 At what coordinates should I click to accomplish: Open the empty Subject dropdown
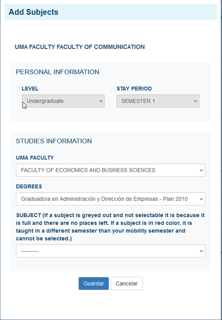[110, 251]
